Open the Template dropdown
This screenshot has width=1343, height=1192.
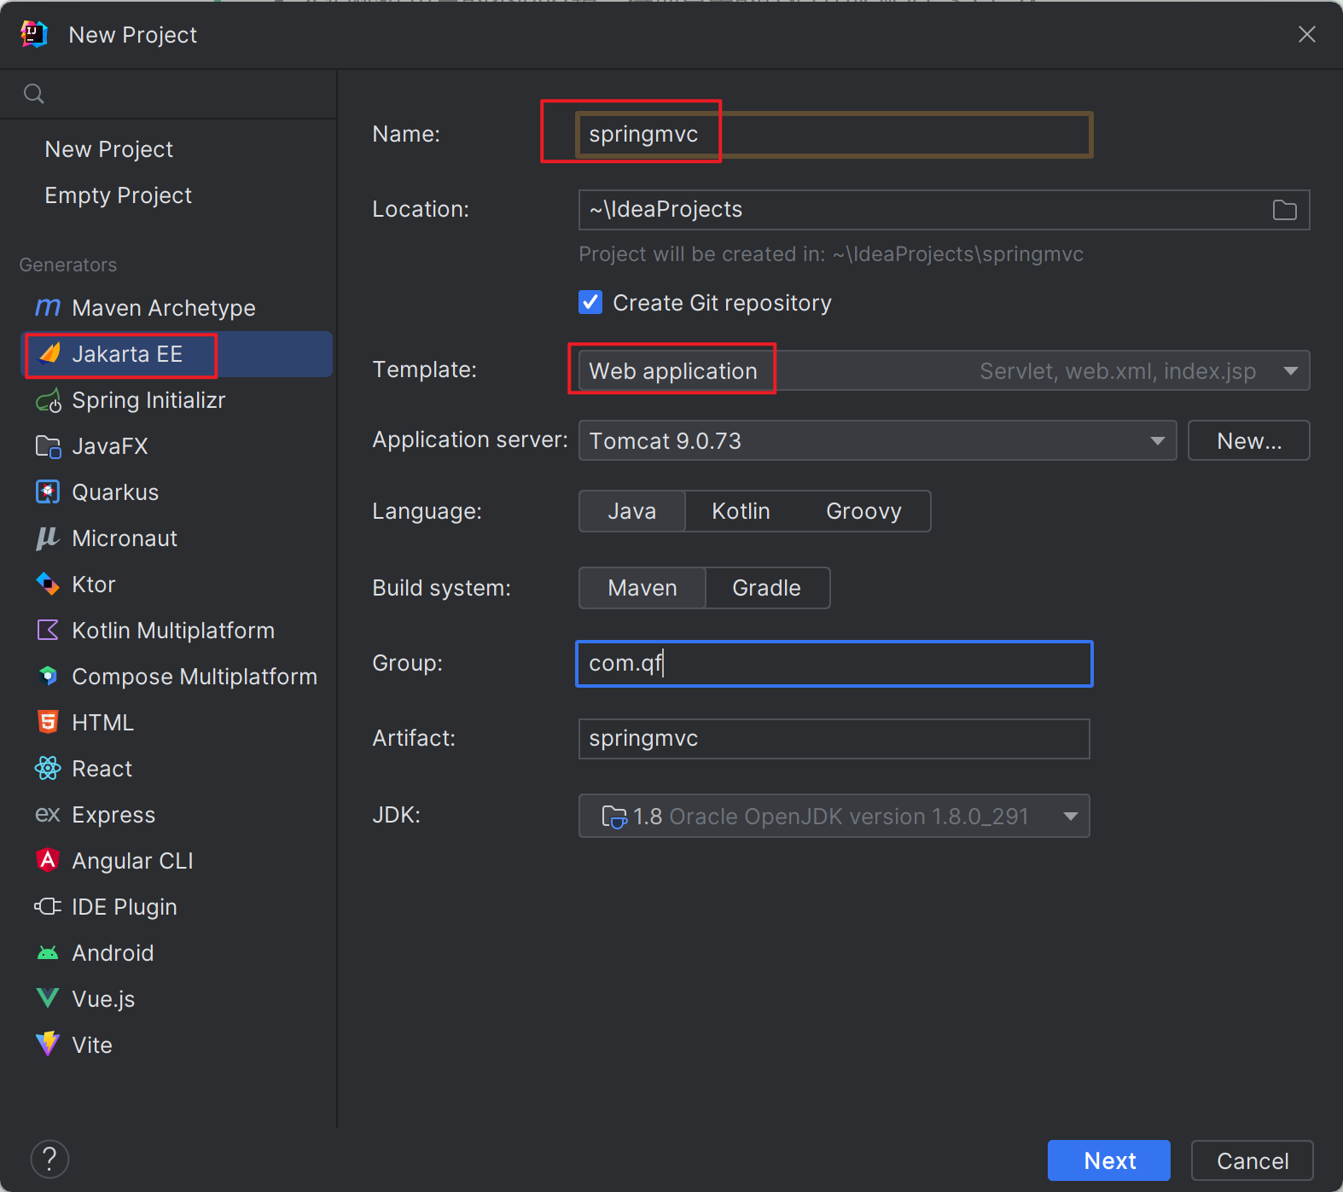(x=944, y=370)
